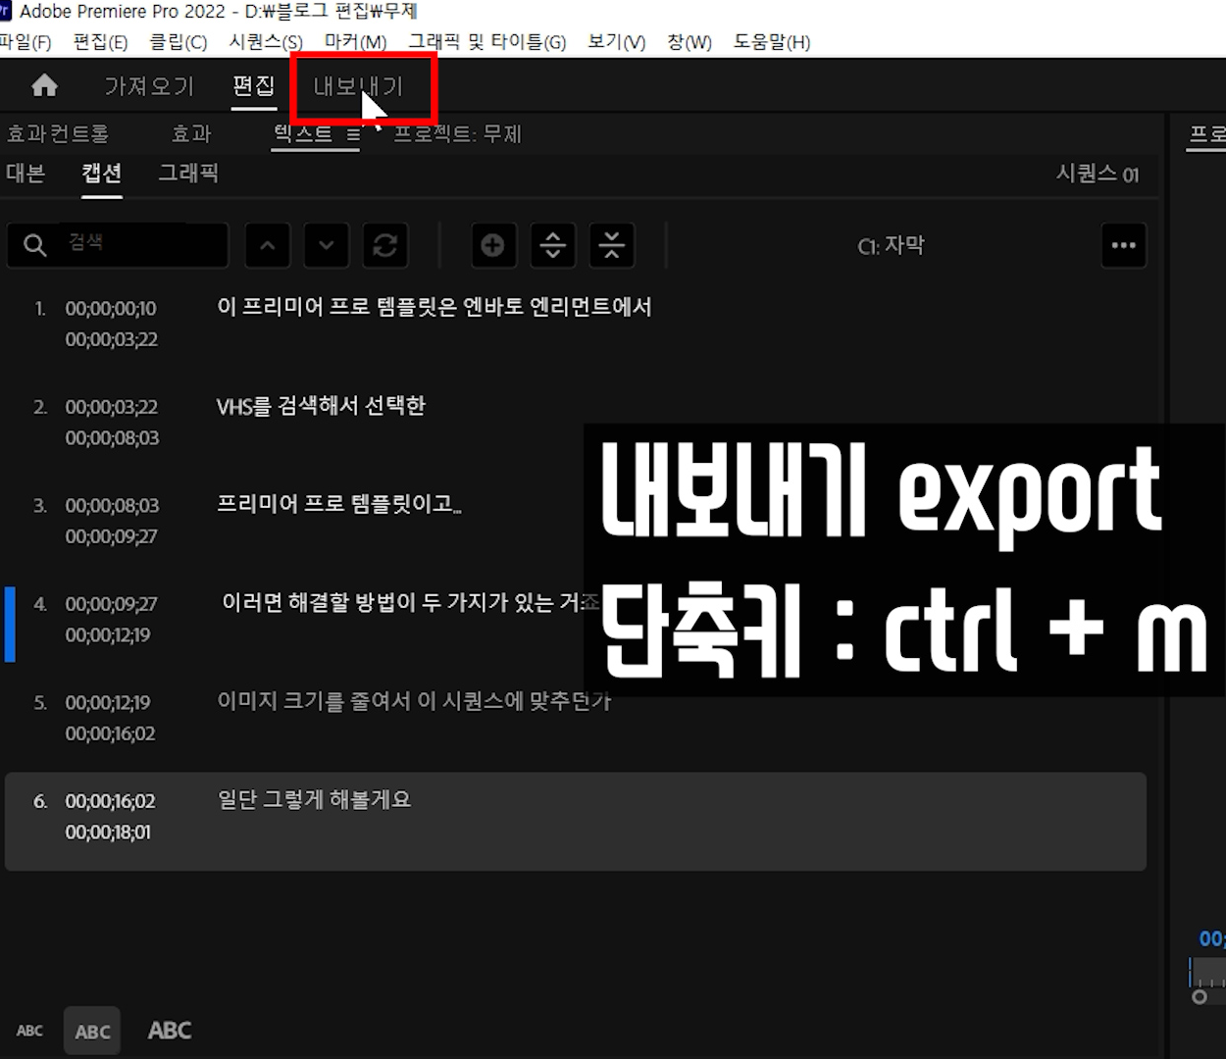This screenshot has width=1226, height=1059.
Task: Choose the medium ABC text size
Action: click(x=93, y=1032)
